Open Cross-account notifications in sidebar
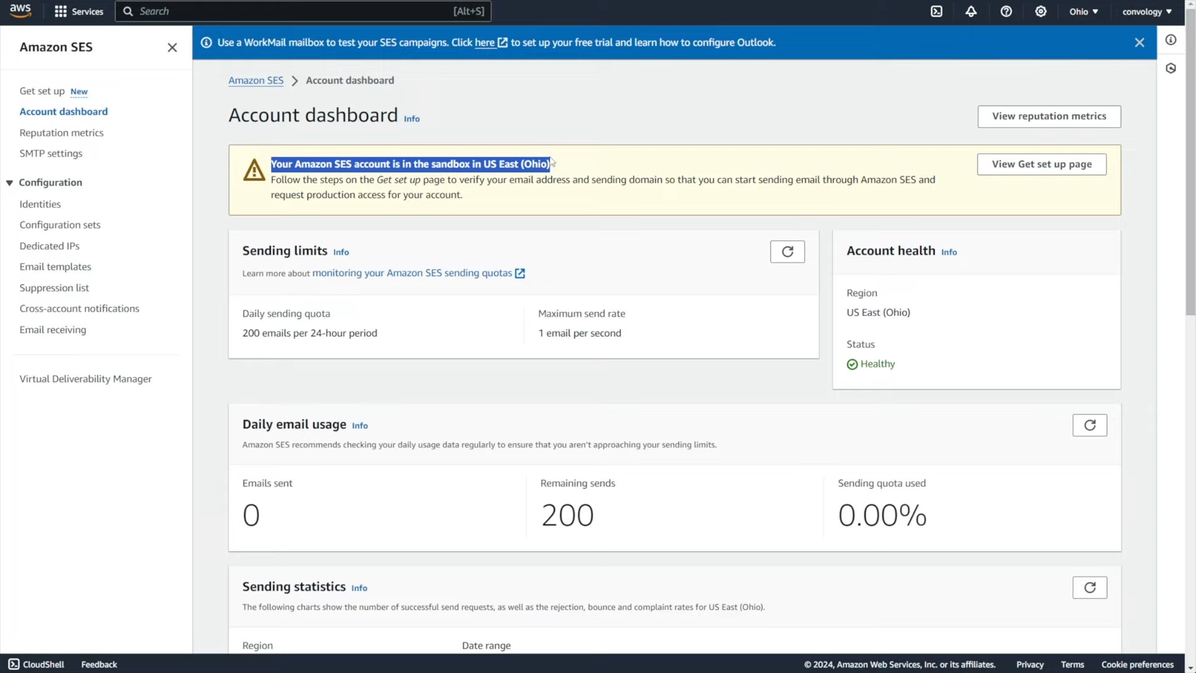 (79, 308)
